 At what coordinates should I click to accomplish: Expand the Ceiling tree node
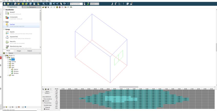[8, 61]
